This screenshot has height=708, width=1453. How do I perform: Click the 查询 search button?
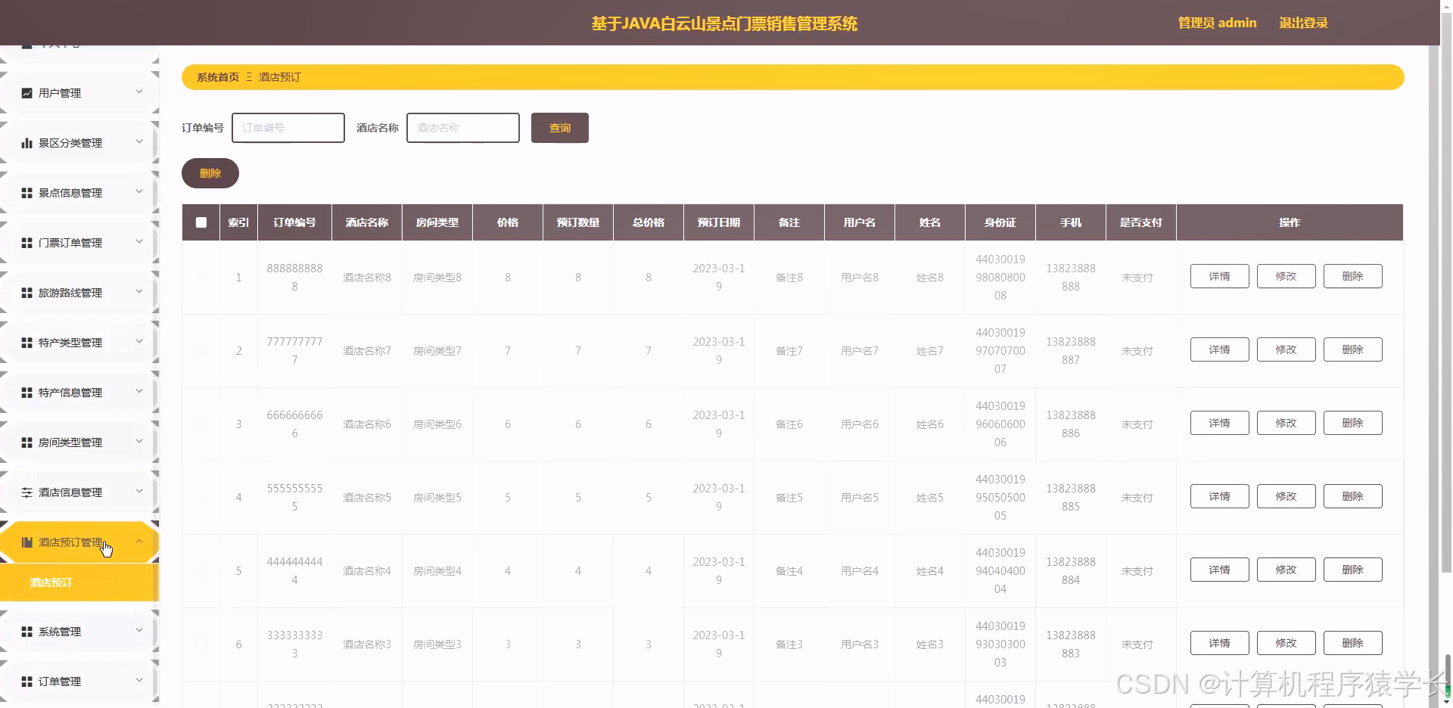[560, 128]
